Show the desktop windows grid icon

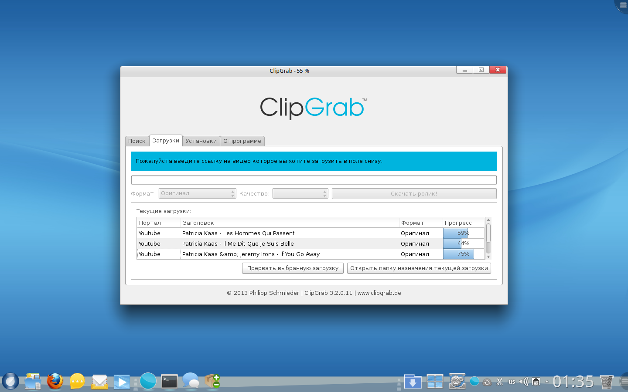(435, 382)
